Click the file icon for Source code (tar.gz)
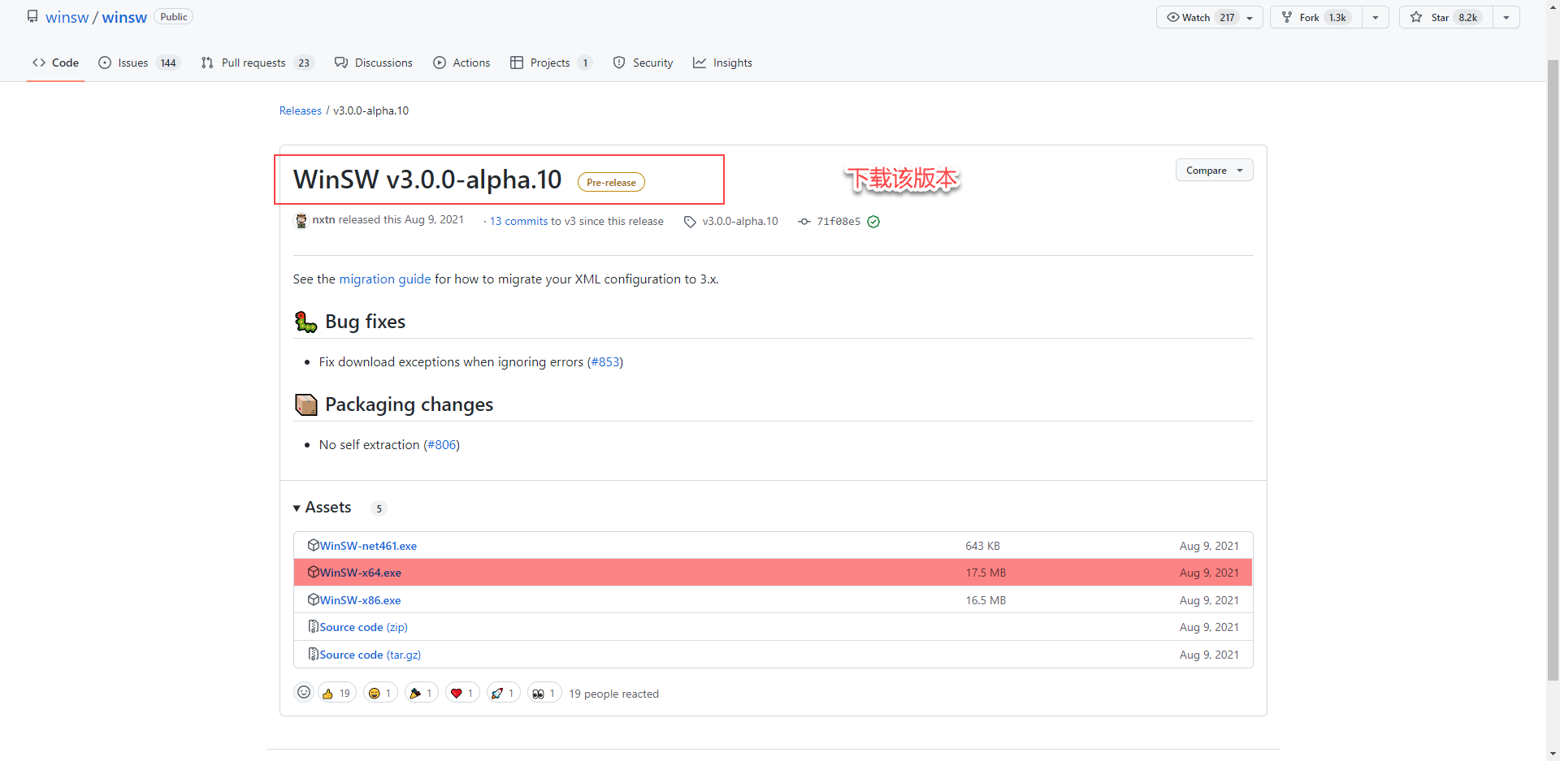The height and width of the screenshot is (761, 1560). (x=313, y=654)
